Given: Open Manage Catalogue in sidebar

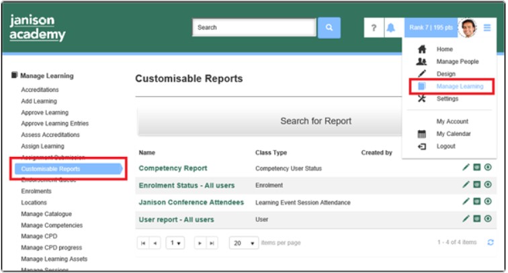Looking at the screenshot, I should click(x=46, y=214).
